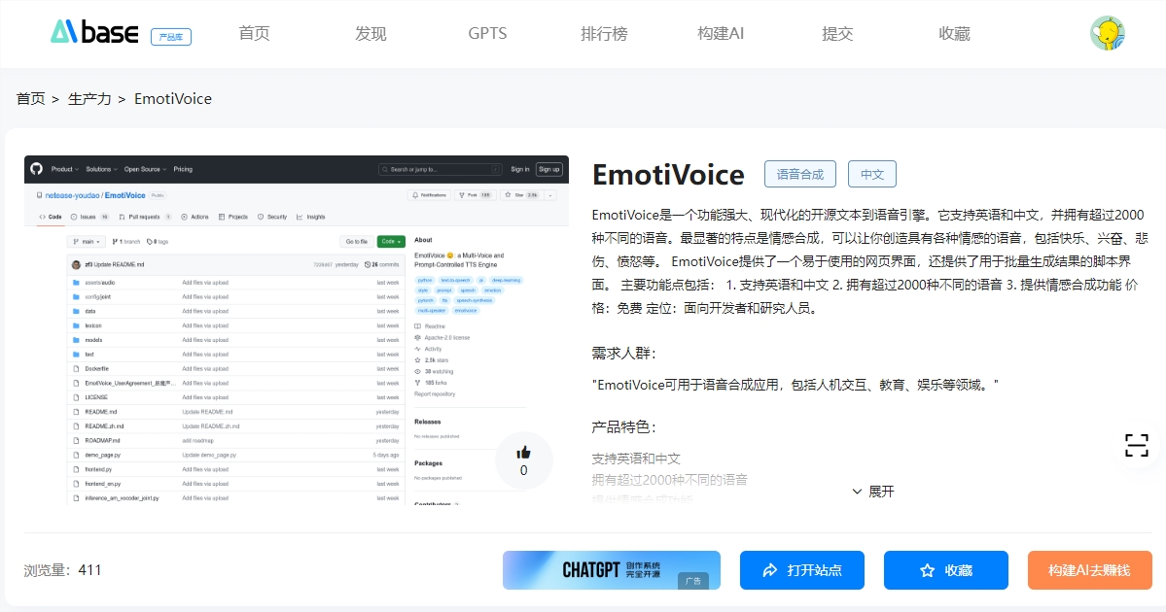Click the 打开站点 button
This screenshot has height=612, width=1166.
(801, 570)
